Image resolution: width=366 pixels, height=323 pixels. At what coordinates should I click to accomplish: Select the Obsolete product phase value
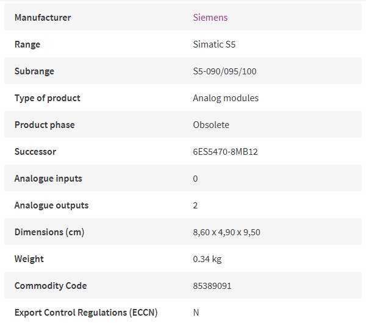[x=211, y=125]
